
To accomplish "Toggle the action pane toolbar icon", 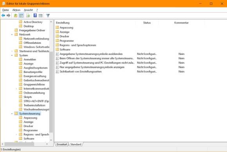I will click(x=41, y=15).
